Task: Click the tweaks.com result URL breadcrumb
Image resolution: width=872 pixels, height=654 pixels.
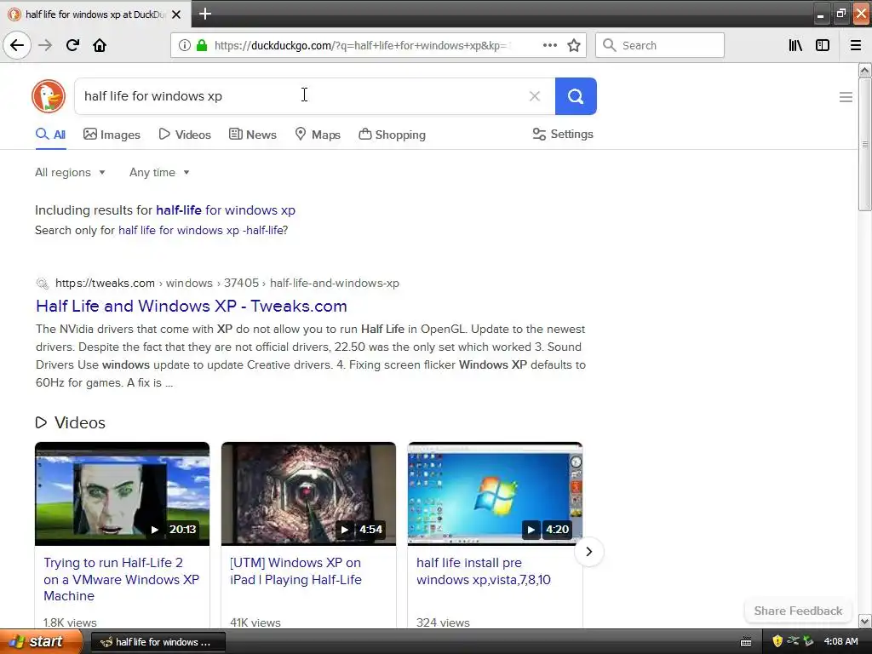Action: 227,283
